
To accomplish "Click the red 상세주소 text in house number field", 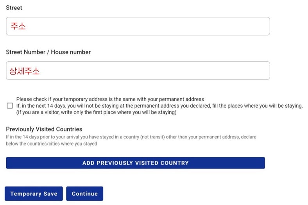I will (x=25, y=71).
